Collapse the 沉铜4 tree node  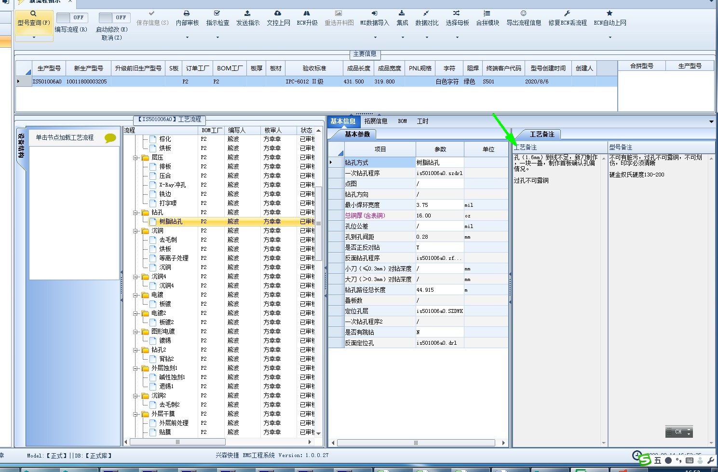pyautogui.click(x=136, y=277)
